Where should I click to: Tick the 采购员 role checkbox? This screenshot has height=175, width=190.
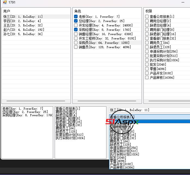(76, 43)
